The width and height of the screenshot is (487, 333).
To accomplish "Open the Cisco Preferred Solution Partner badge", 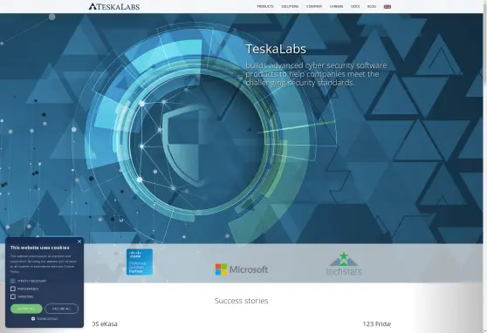I will click(140, 262).
